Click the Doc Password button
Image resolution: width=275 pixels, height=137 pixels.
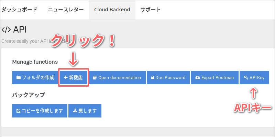pos(168,78)
